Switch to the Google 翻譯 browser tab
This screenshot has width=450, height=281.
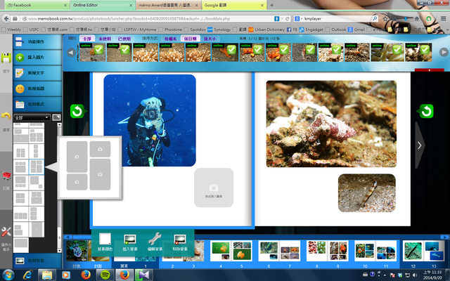(233, 5)
